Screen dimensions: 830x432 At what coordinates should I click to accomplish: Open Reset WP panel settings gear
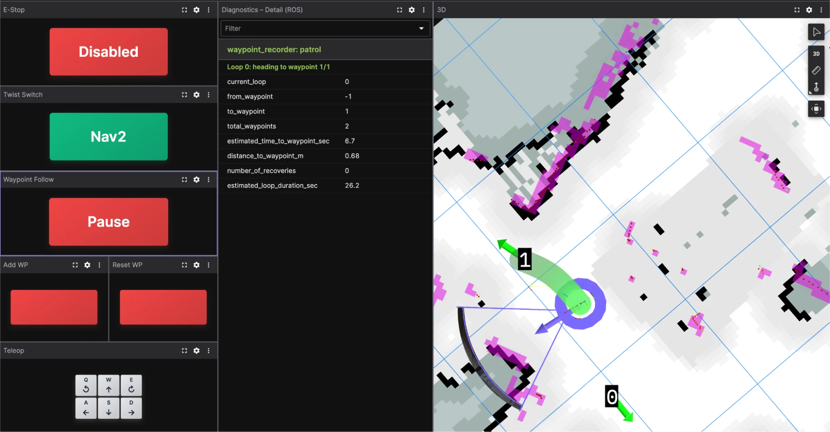(196, 265)
